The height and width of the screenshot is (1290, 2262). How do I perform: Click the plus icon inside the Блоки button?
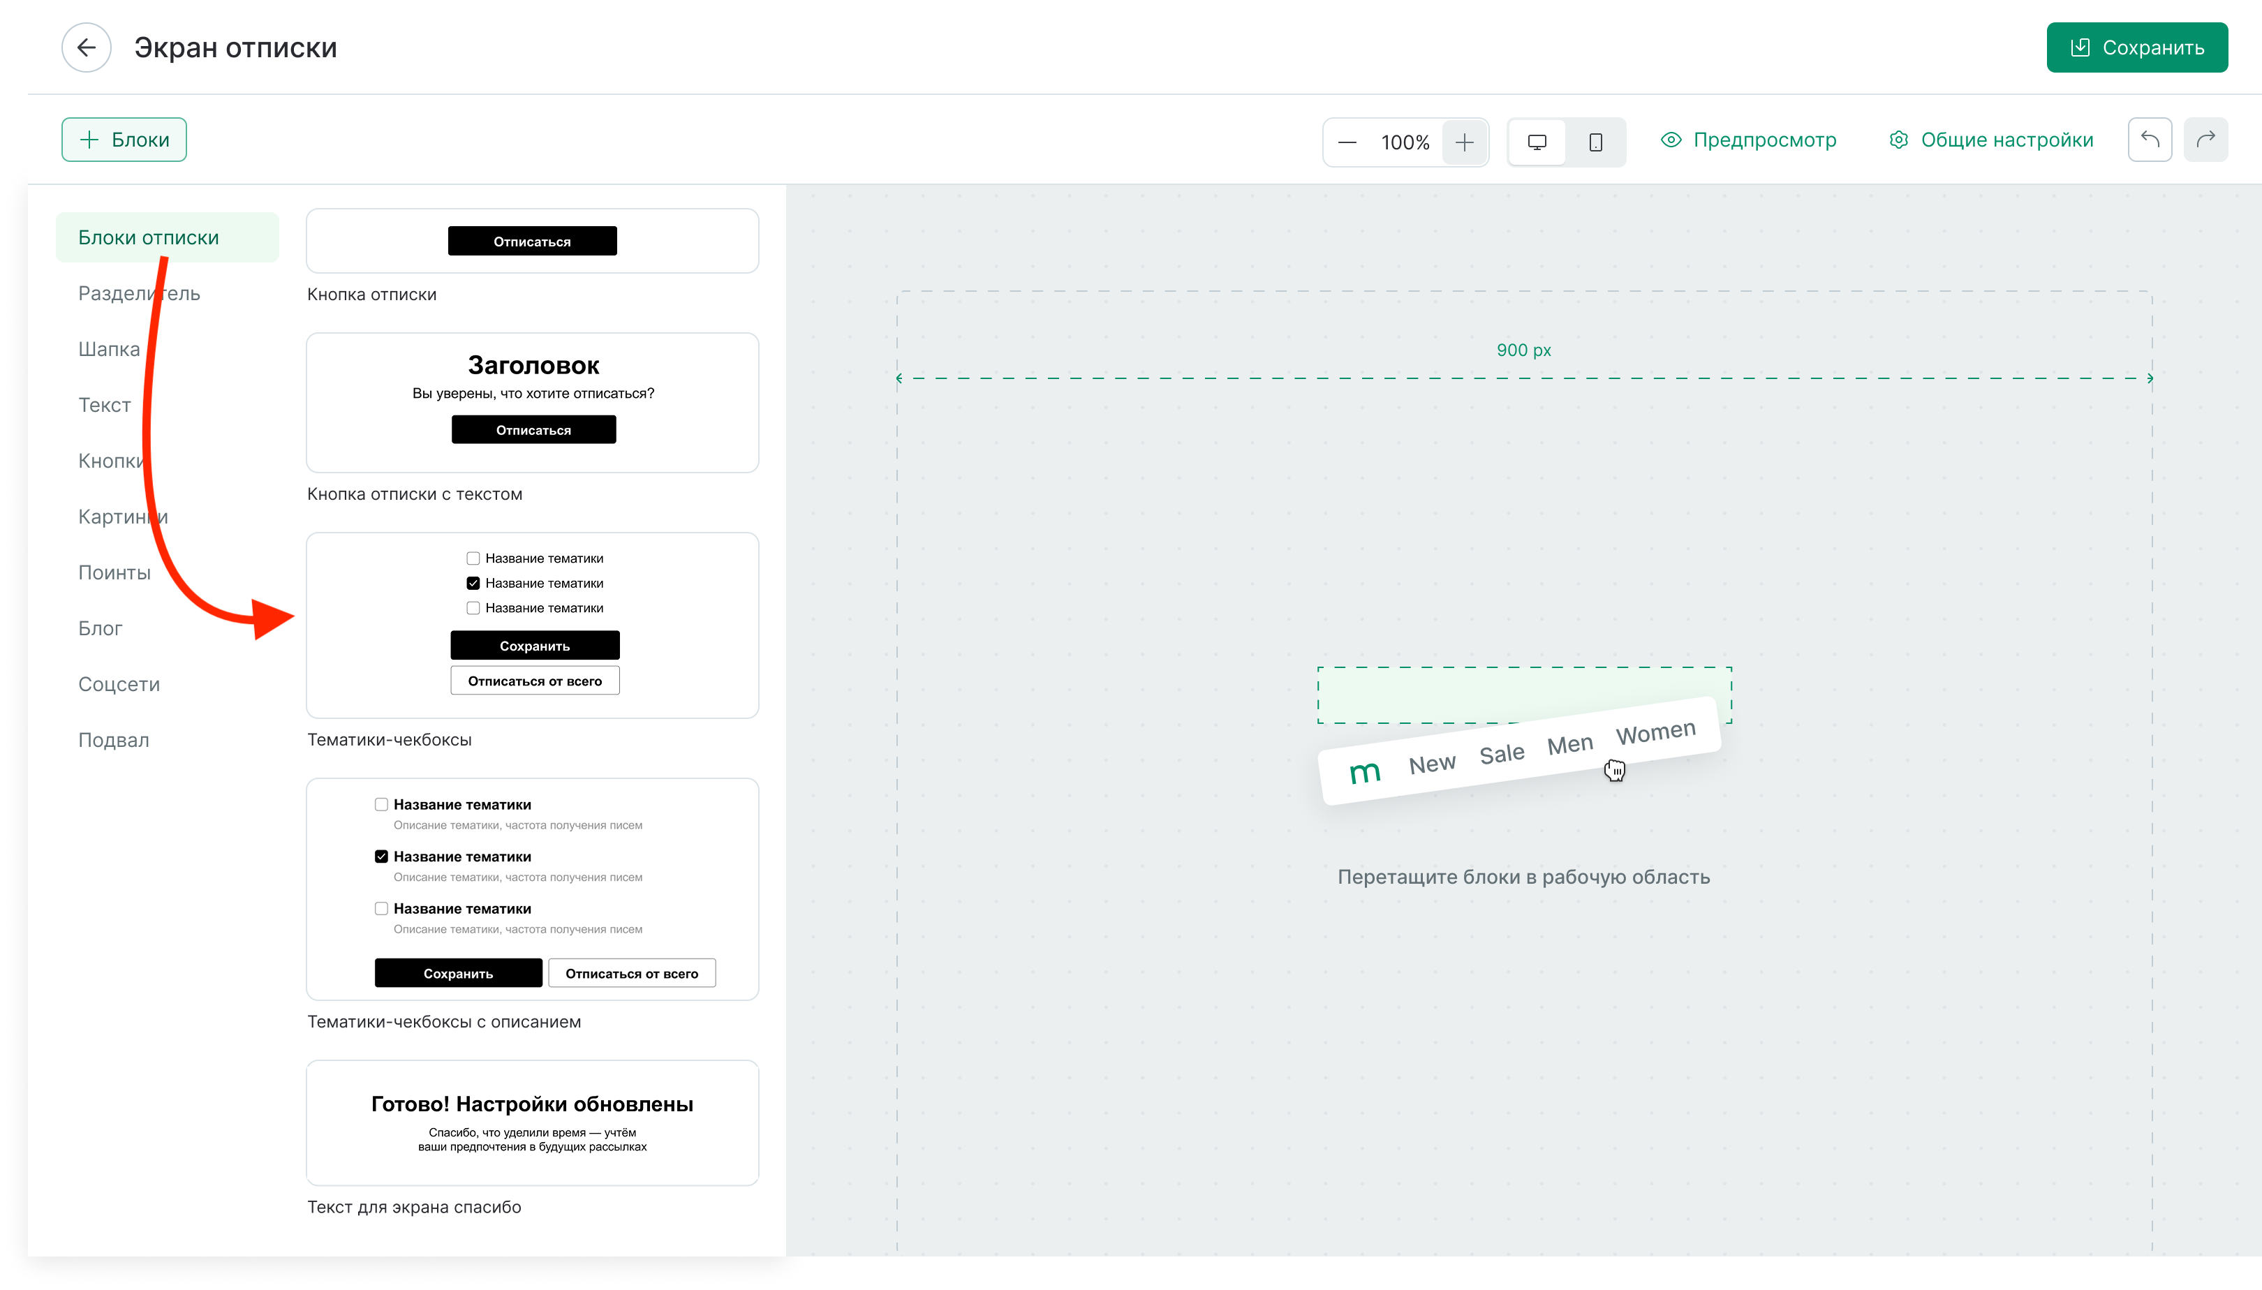89,139
